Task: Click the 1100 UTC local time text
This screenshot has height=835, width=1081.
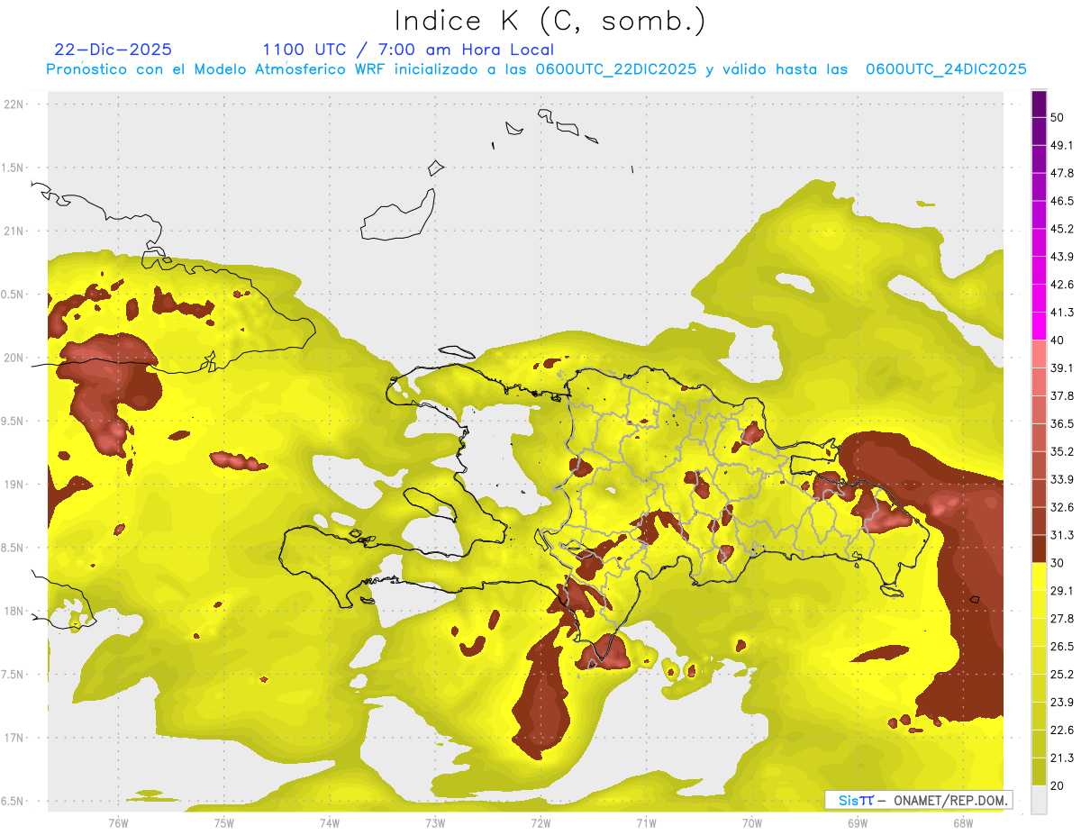Action: (408, 50)
